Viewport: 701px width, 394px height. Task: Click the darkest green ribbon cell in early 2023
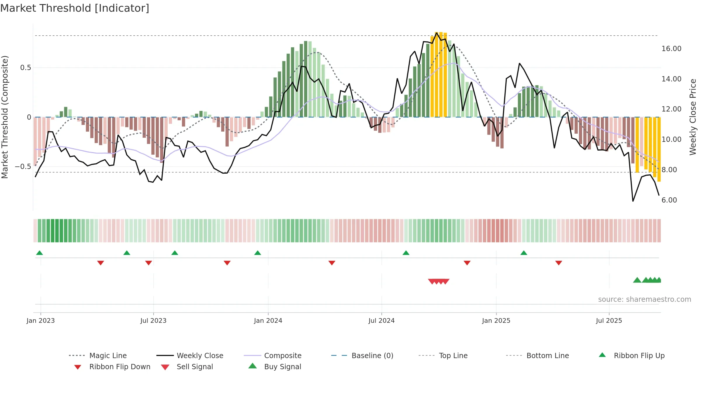tap(53, 231)
